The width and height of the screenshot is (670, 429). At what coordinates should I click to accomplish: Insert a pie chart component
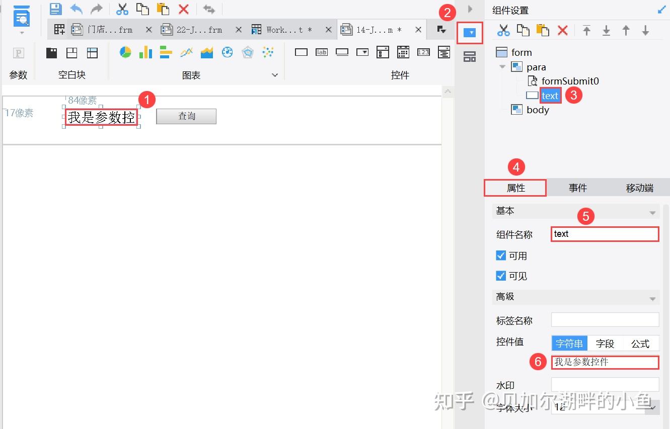click(125, 52)
